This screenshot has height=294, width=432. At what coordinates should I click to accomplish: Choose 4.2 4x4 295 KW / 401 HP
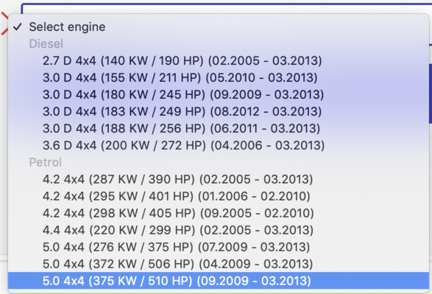point(219,196)
